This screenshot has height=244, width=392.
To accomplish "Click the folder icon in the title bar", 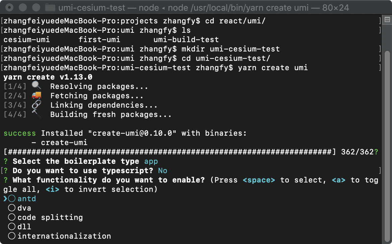I will [50, 7].
